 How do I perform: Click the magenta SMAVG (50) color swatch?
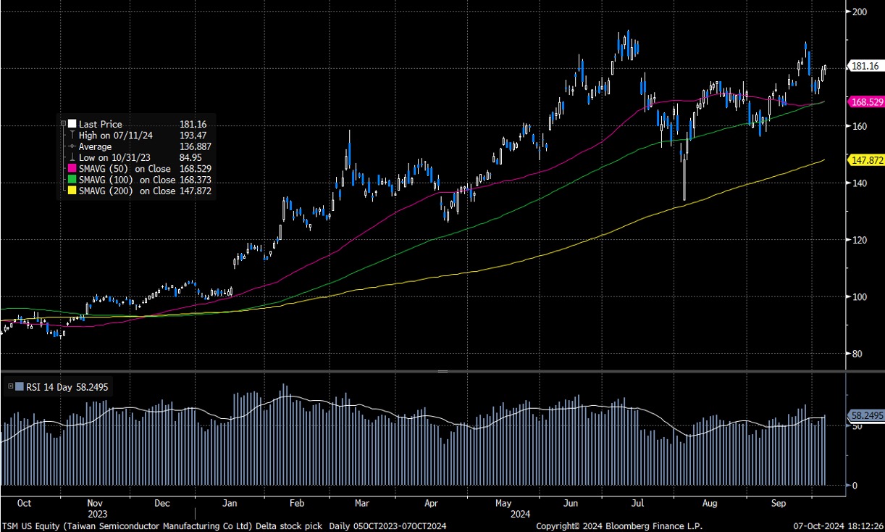tap(72, 168)
